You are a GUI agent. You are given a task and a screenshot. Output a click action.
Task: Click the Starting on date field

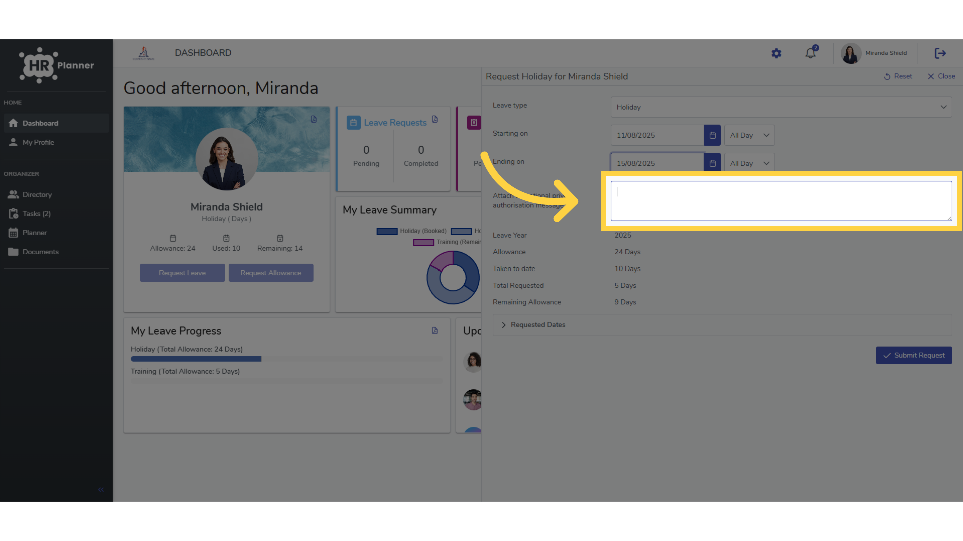(657, 135)
